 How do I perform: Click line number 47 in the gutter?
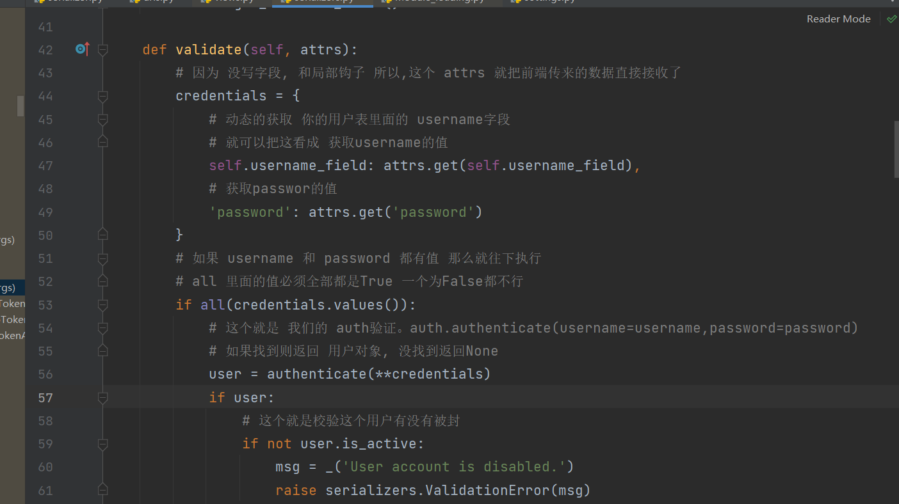45,166
